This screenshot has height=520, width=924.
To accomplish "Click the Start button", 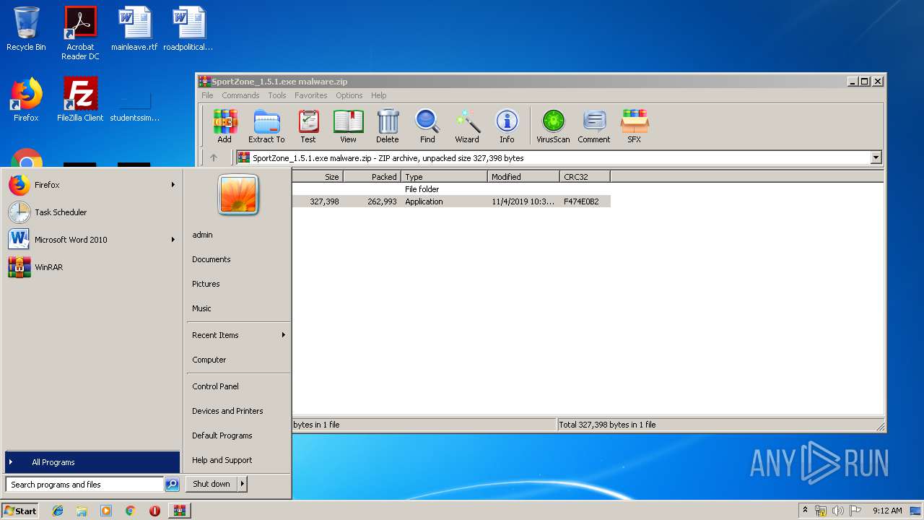I will [20, 511].
